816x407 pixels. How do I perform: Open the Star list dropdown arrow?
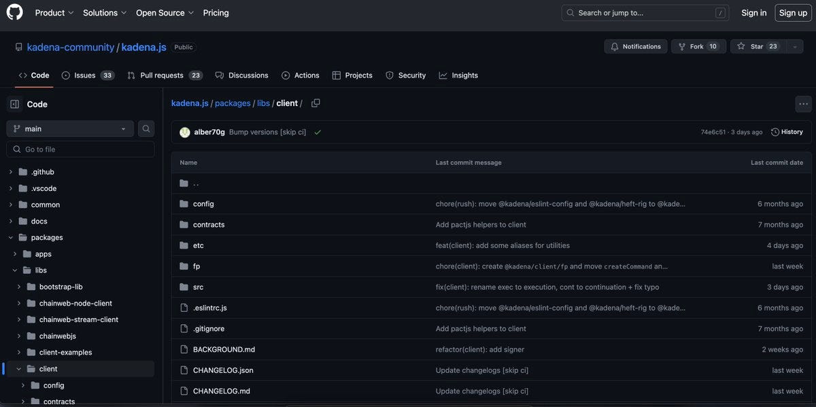tap(795, 46)
